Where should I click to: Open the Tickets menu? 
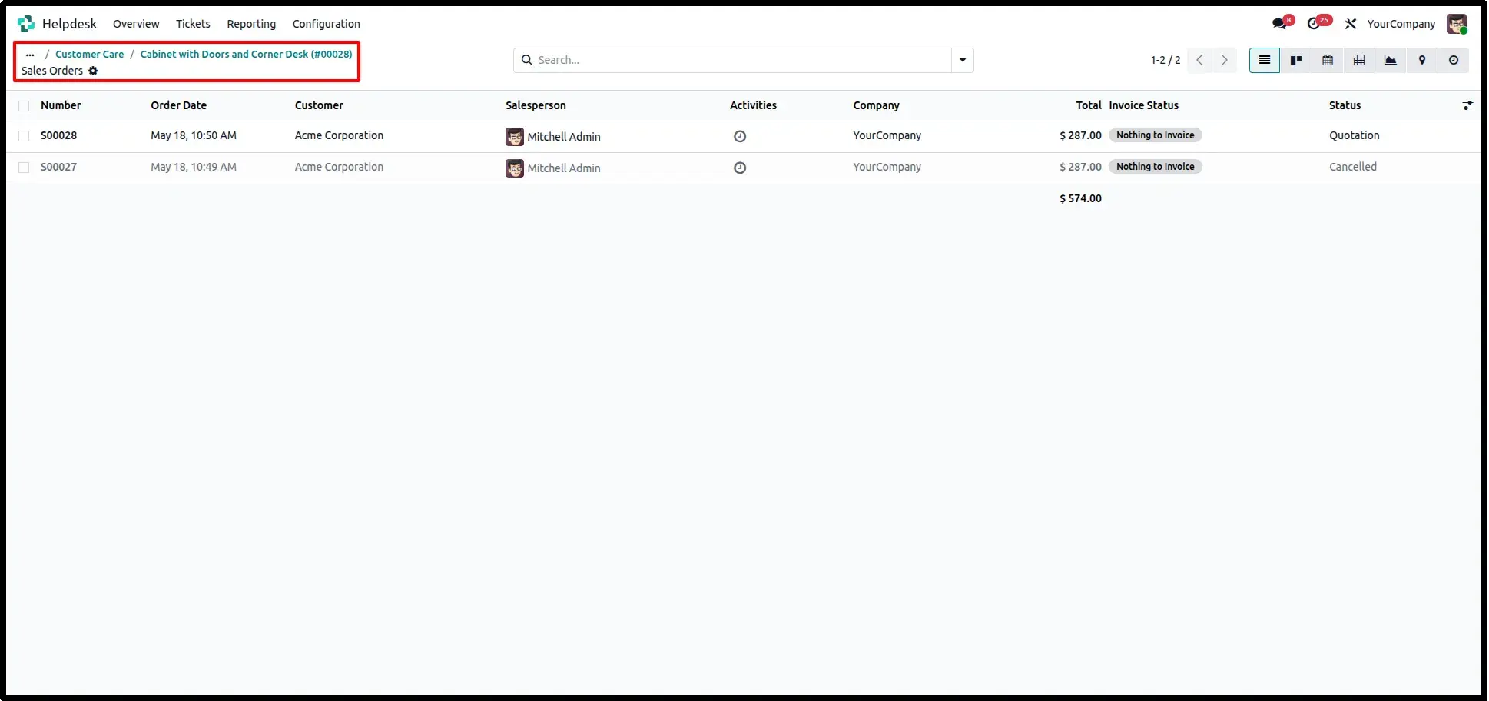(x=193, y=24)
